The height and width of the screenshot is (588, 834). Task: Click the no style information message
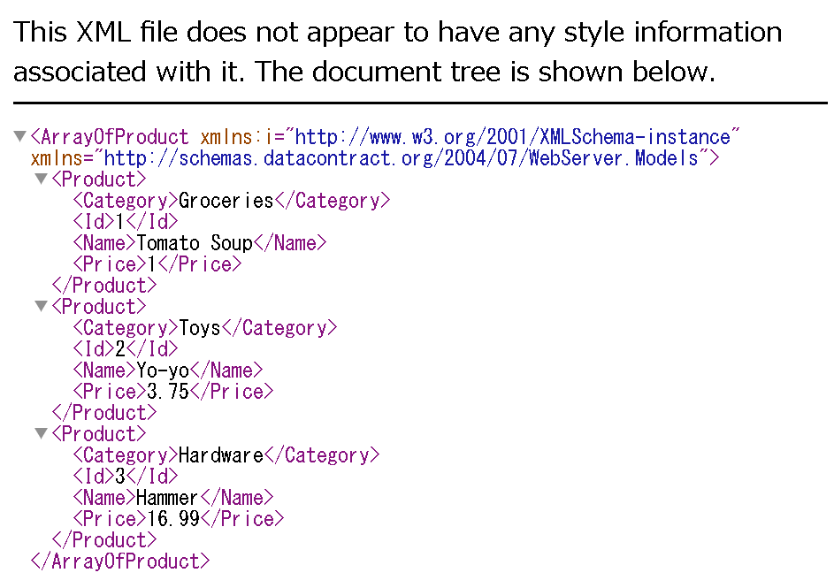pyautogui.click(x=397, y=51)
